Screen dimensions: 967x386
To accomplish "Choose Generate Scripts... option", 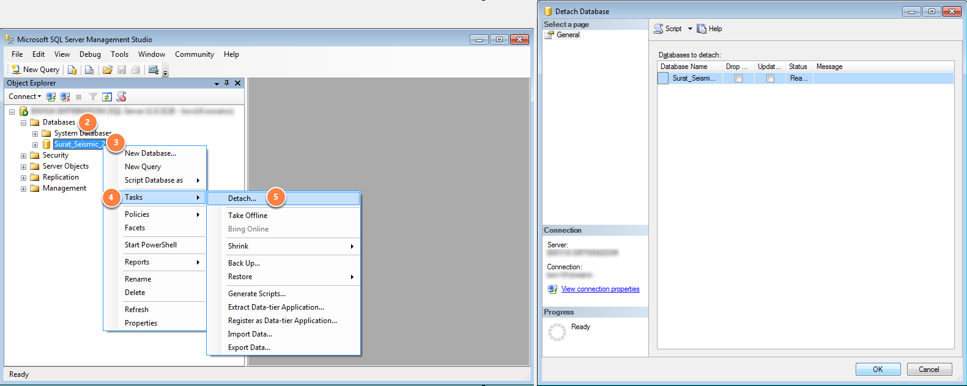I will (x=283, y=294).
